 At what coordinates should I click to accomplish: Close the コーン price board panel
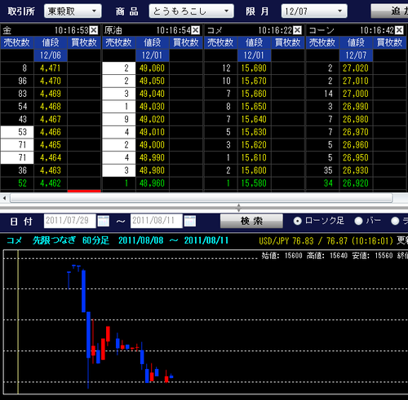click(x=399, y=30)
